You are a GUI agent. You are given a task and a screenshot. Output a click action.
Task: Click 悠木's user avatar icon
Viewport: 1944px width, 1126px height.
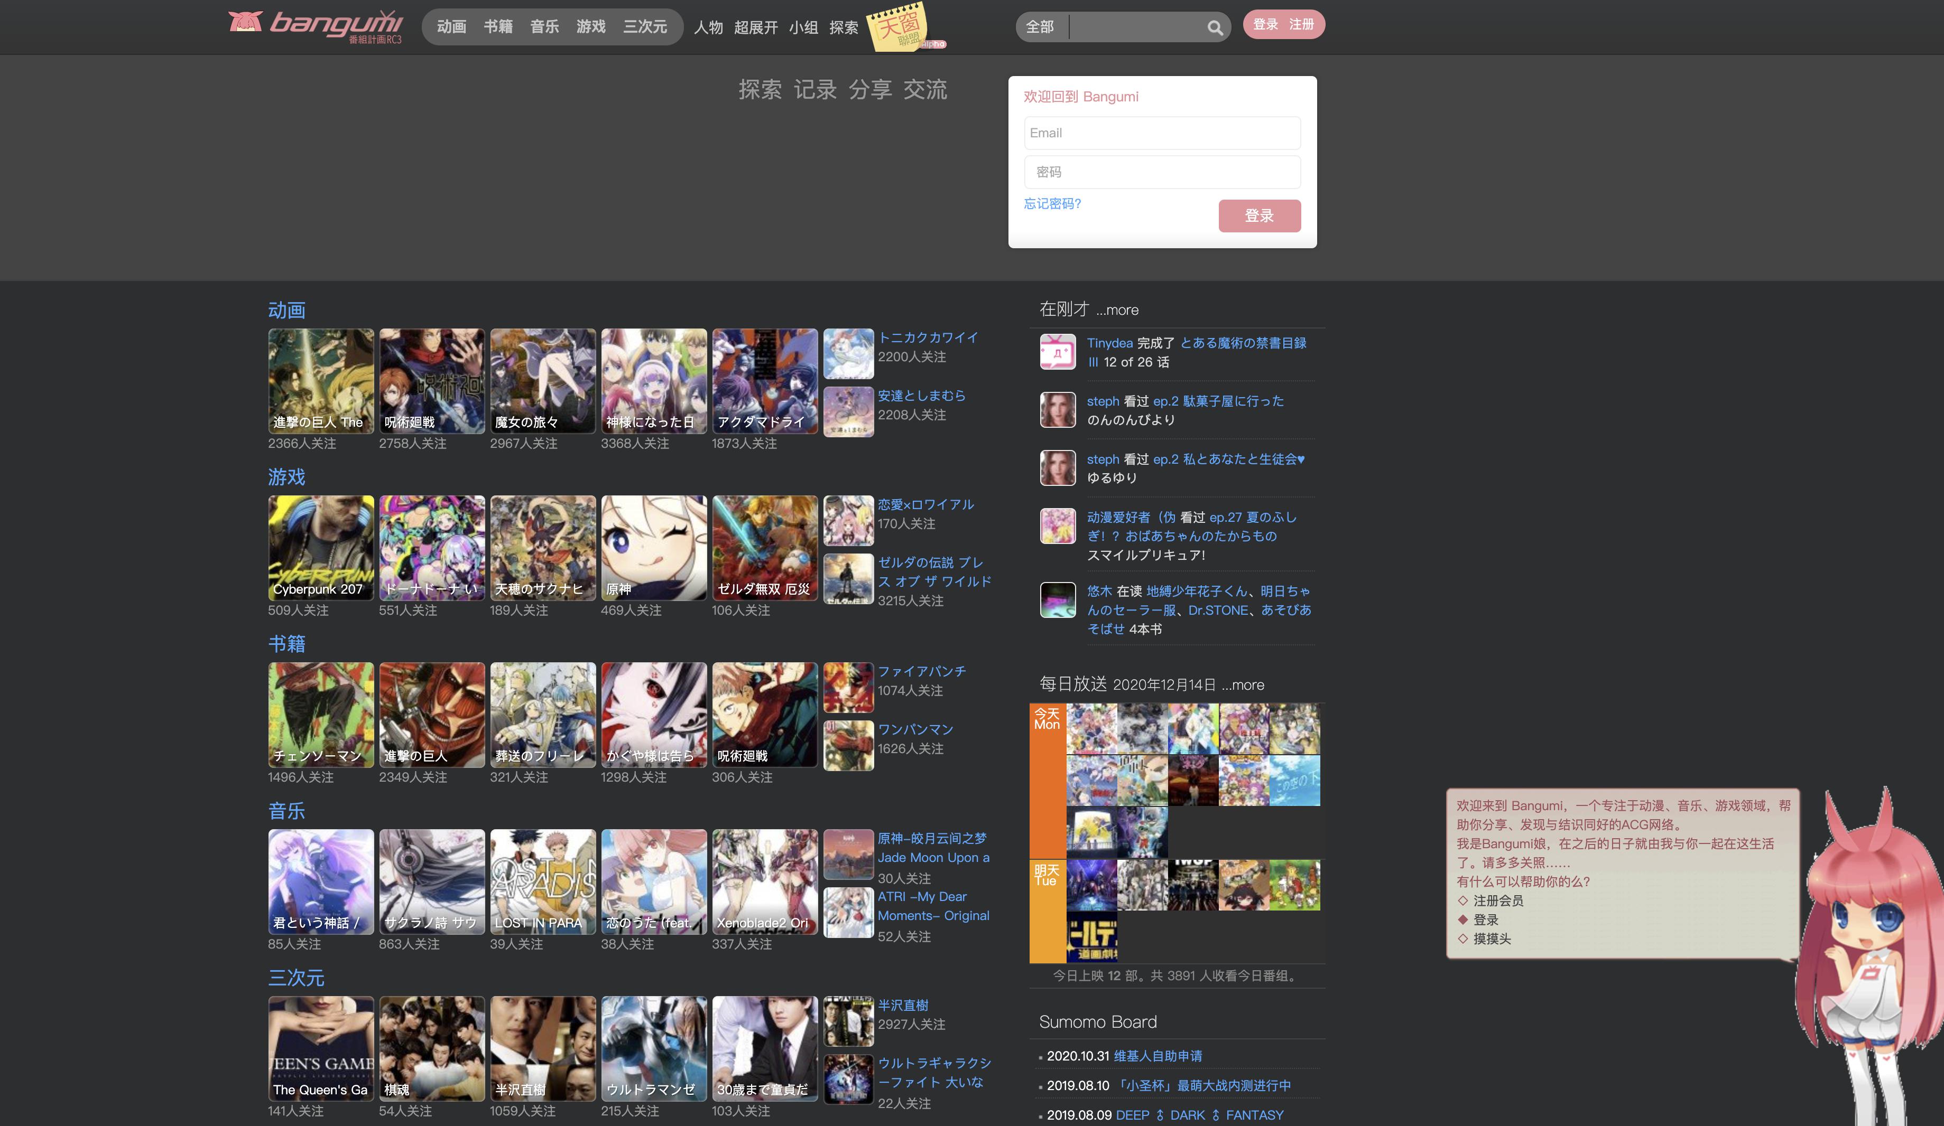[1057, 599]
